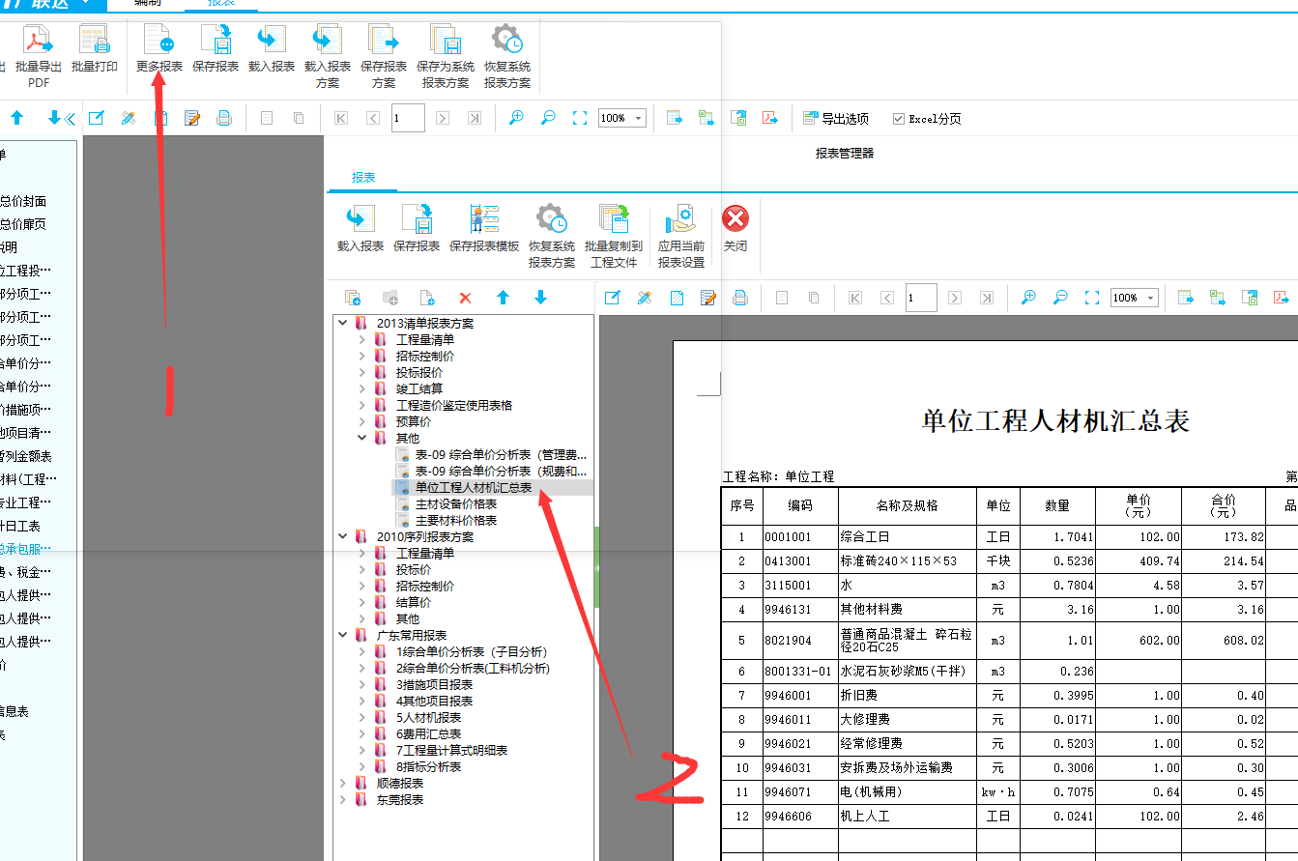1298x861 pixels.
Task: Click red delete X above report tree
Action: [465, 298]
